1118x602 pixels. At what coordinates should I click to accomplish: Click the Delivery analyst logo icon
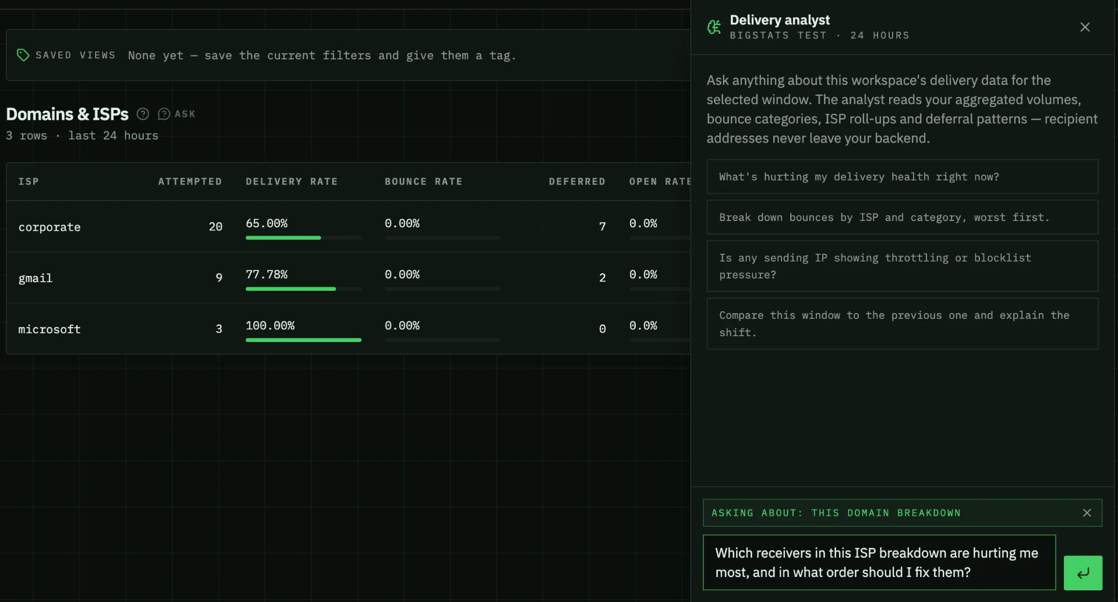[x=714, y=27]
